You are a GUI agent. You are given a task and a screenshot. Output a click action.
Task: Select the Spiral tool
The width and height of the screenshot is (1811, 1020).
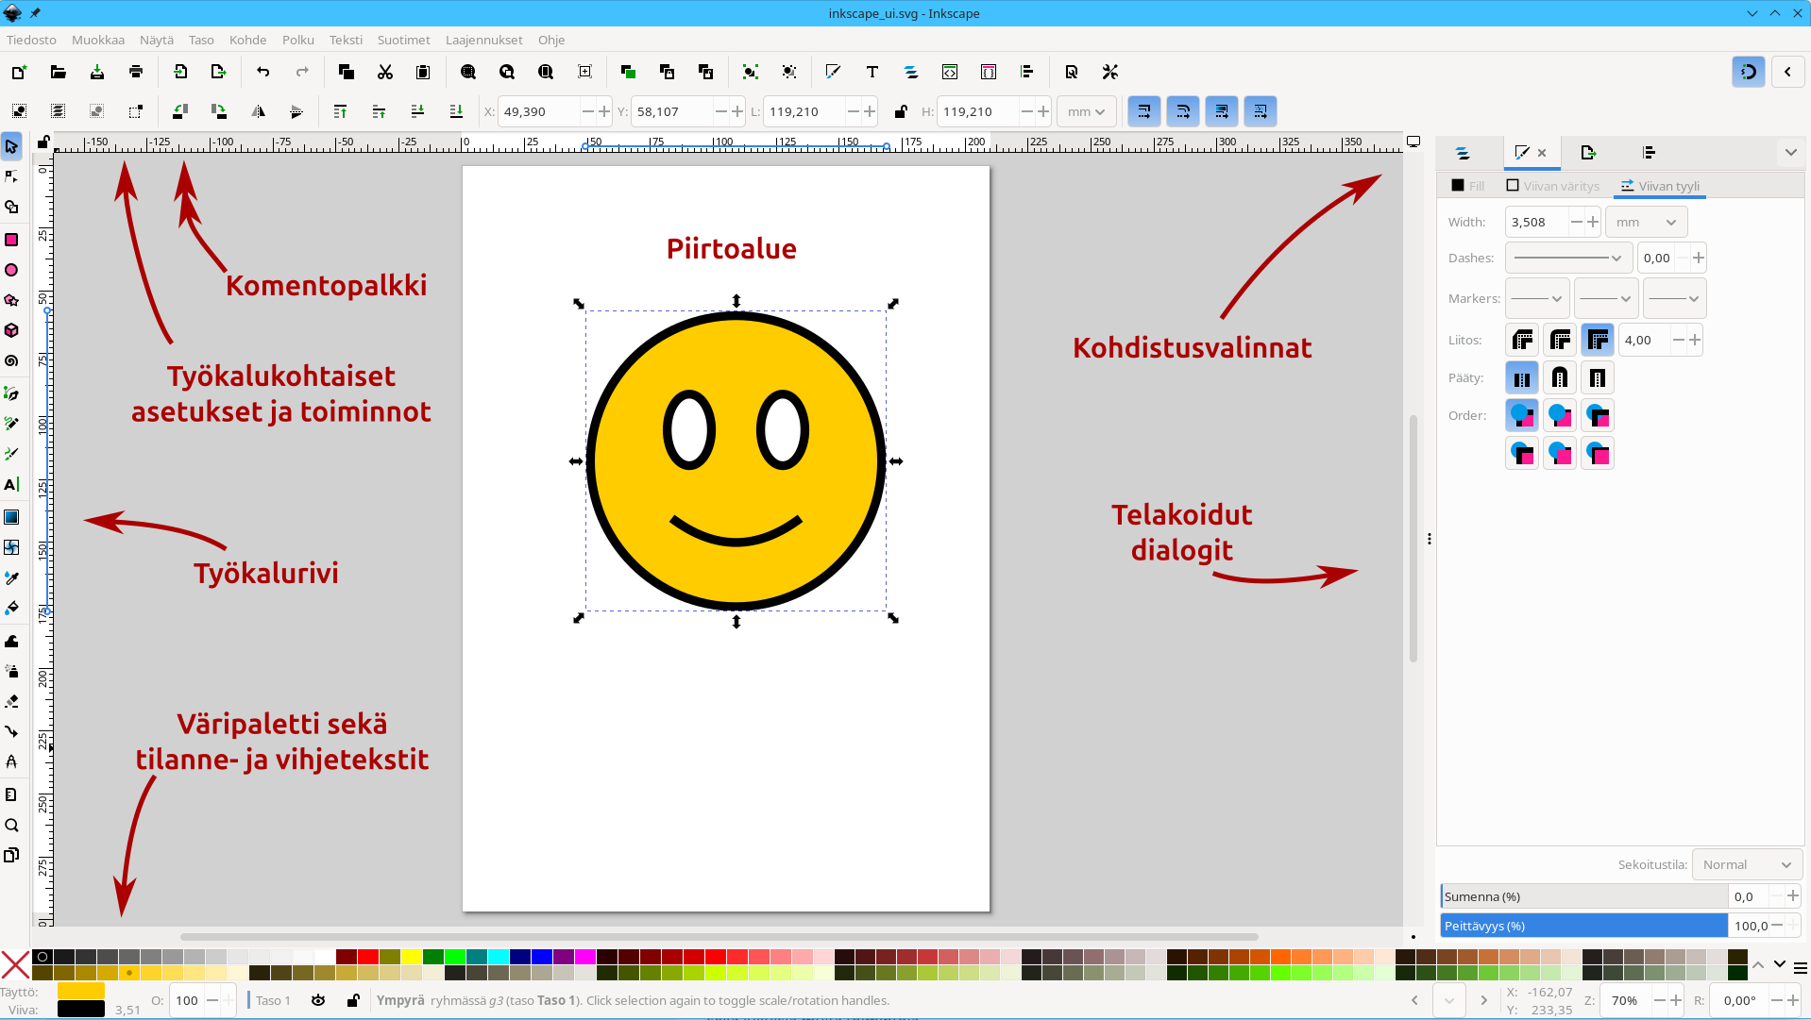click(x=12, y=360)
